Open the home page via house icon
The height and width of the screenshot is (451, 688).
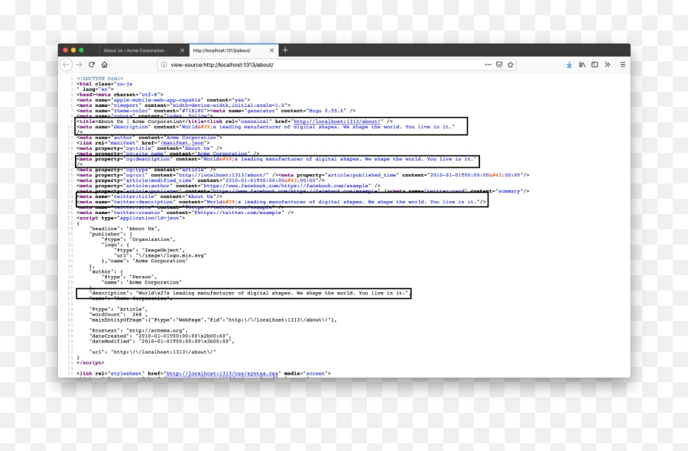click(x=105, y=64)
